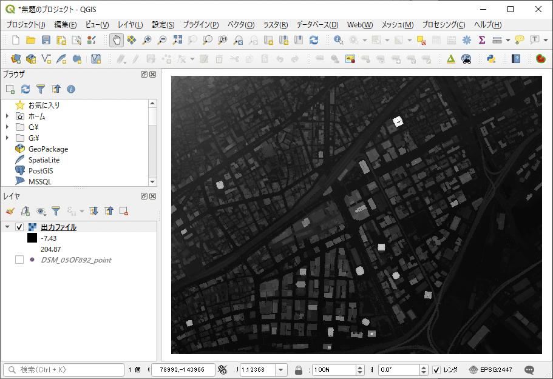Select the Identify Features tool
The width and height of the screenshot is (553, 379).
click(x=339, y=40)
